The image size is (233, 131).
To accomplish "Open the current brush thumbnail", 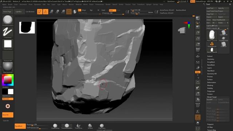I will [x=8, y=20].
